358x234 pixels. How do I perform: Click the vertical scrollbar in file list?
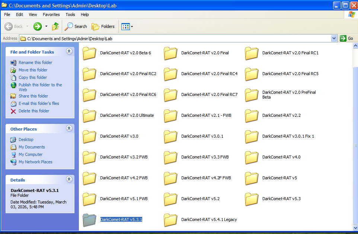[x=355, y=145]
